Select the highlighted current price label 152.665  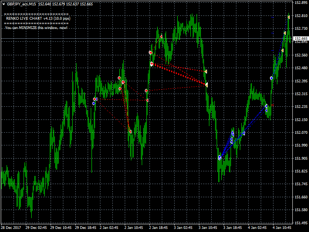click(x=301, y=38)
